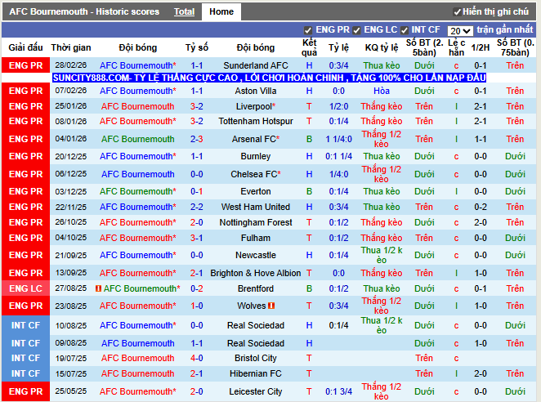Viewport: 541px width, 402px height.
Task: Click Thắng kèo result in Fulham row
Action: click(x=382, y=238)
